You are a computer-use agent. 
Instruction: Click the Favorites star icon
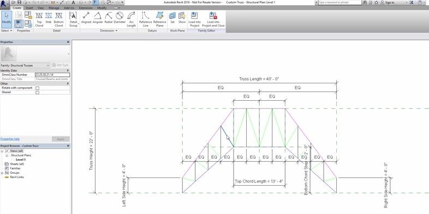coord(376,3)
